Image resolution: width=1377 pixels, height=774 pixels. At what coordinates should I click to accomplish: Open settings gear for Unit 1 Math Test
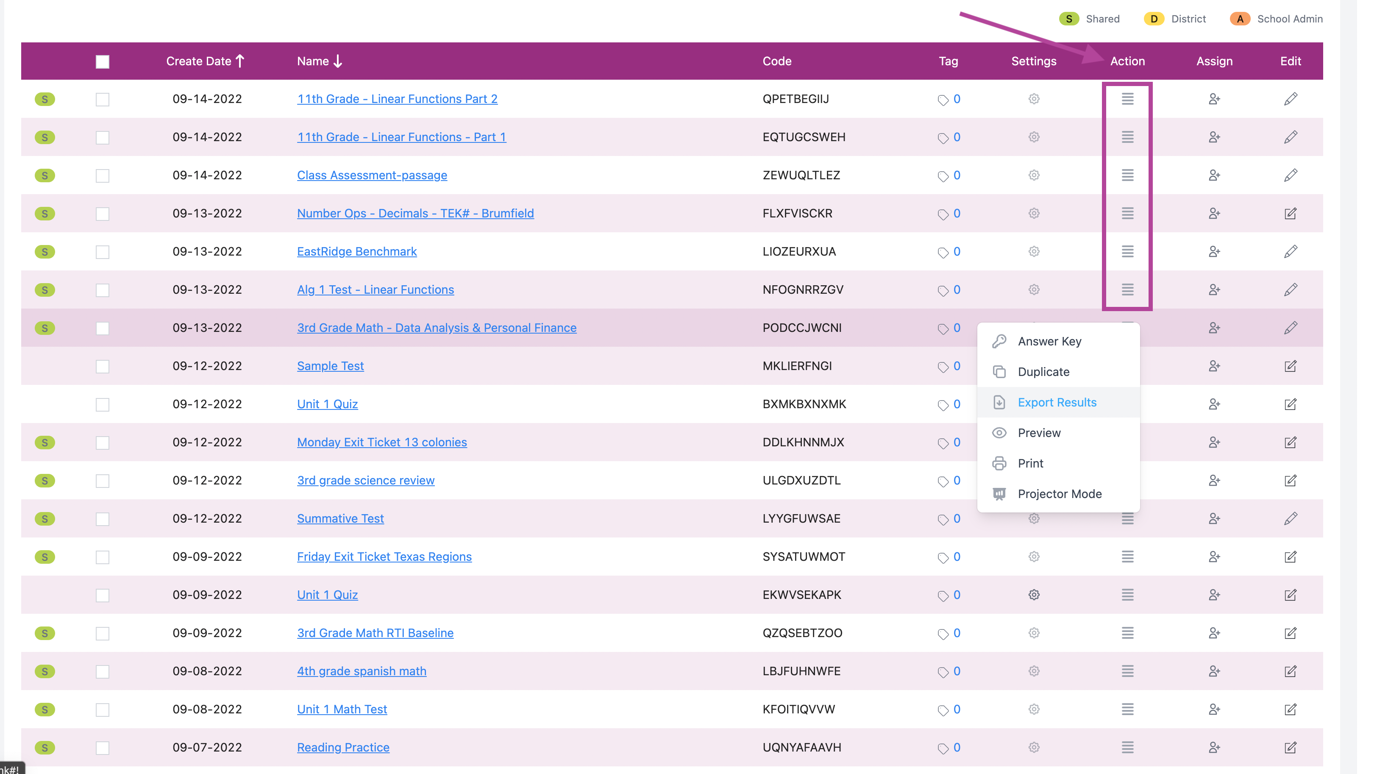click(1034, 709)
